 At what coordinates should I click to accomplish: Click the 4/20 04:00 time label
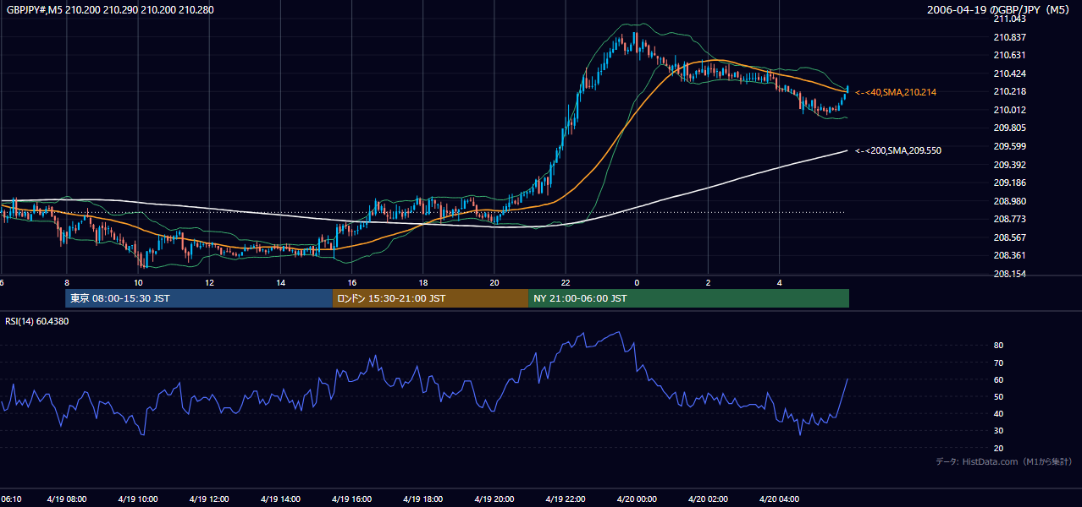tap(779, 499)
